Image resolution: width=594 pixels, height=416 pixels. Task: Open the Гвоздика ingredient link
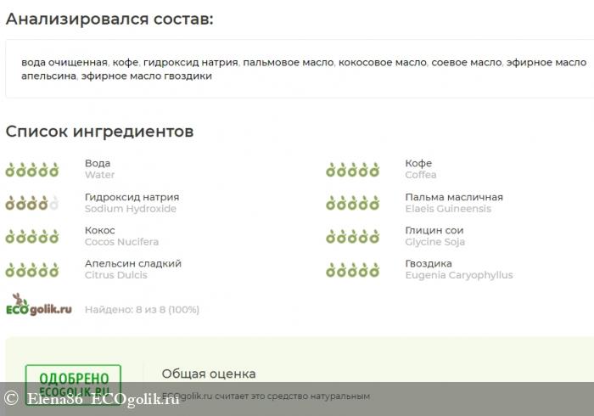[428, 263]
